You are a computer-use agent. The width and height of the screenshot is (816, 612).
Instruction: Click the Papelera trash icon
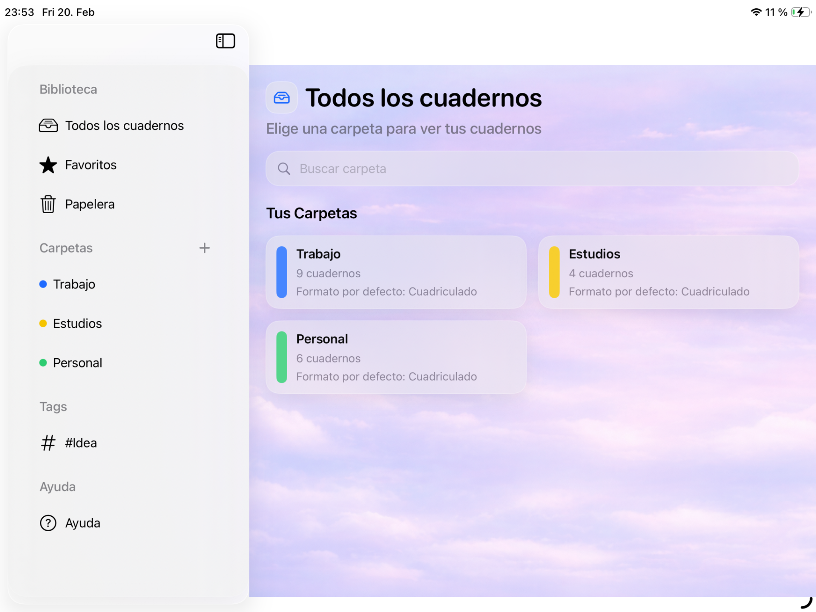[48, 204]
